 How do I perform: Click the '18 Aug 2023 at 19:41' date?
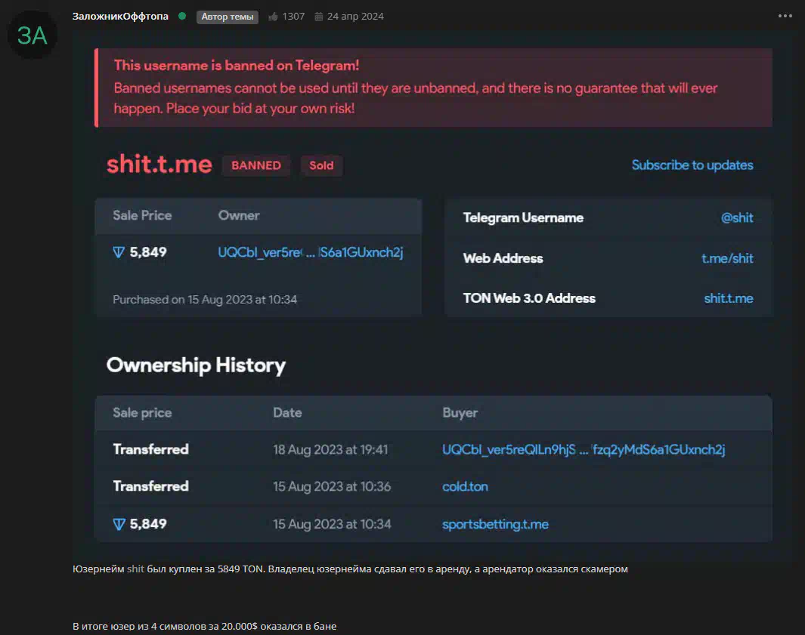click(330, 449)
